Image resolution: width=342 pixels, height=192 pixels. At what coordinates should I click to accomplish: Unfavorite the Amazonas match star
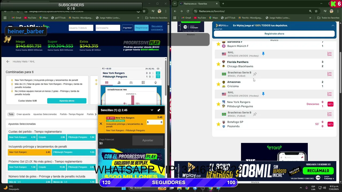pos(218,84)
